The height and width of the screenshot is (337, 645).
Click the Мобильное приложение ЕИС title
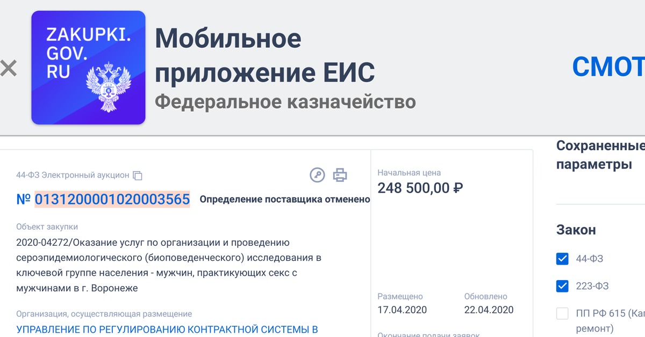coord(264,55)
